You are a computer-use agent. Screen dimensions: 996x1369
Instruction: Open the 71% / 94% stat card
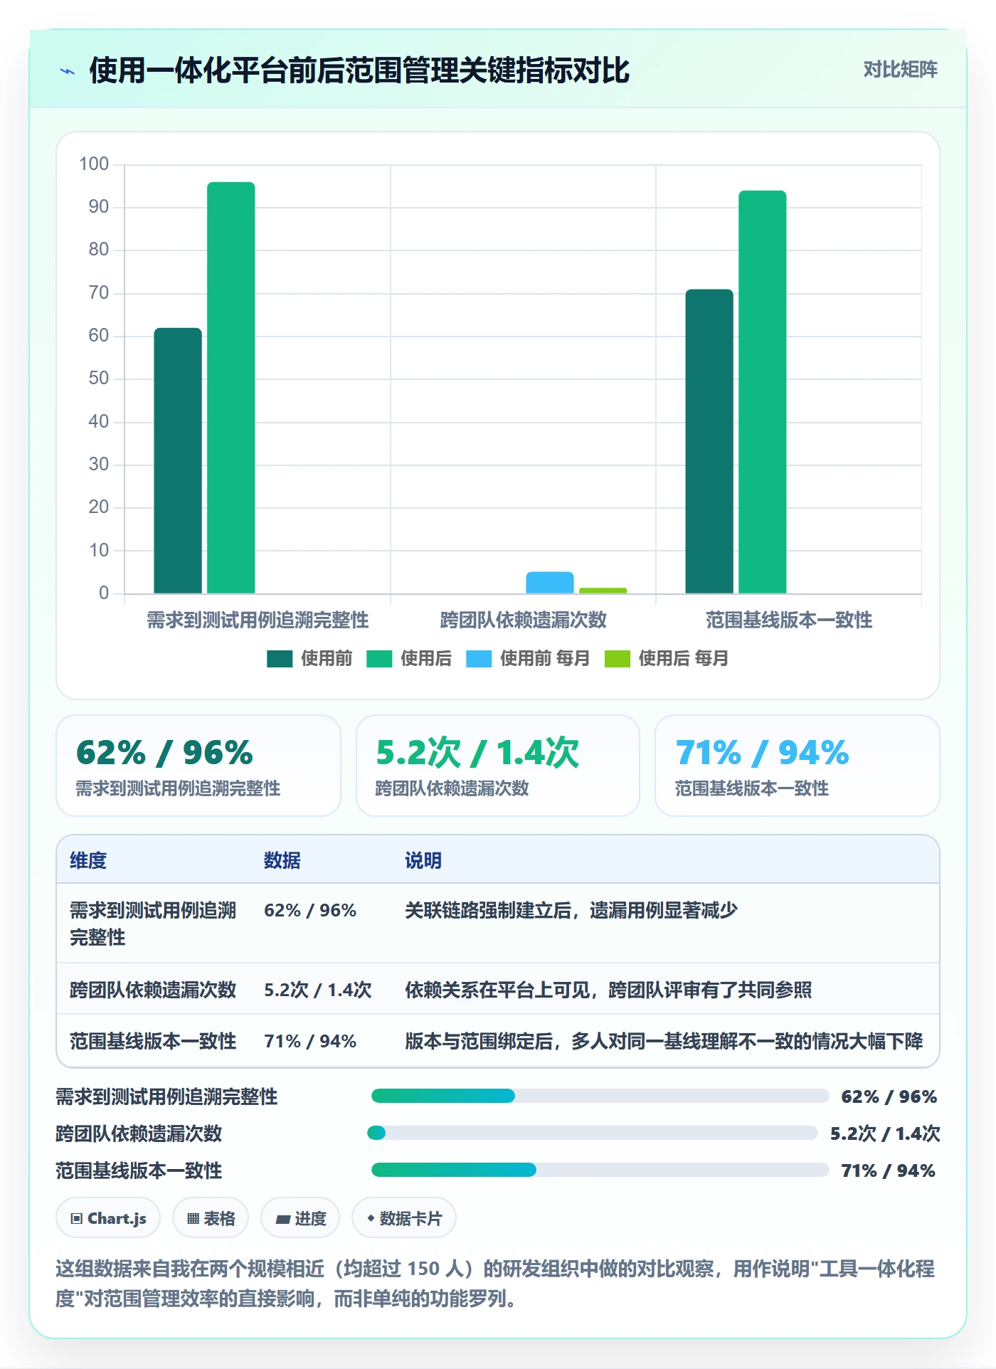coord(797,766)
